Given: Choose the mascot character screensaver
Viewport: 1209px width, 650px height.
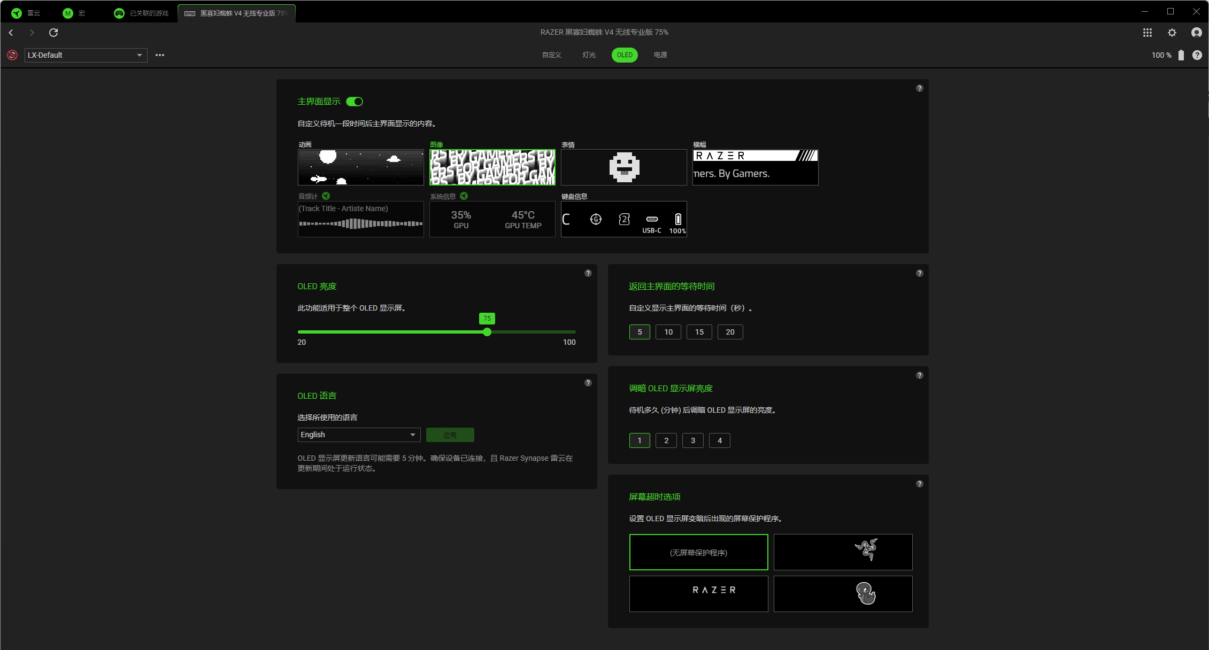Looking at the screenshot, I should [x=843, y=594].
